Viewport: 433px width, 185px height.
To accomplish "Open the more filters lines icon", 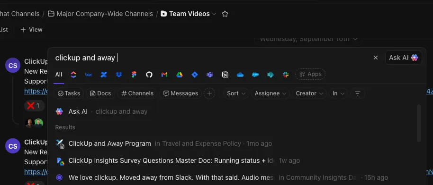I will pos(358,93).
